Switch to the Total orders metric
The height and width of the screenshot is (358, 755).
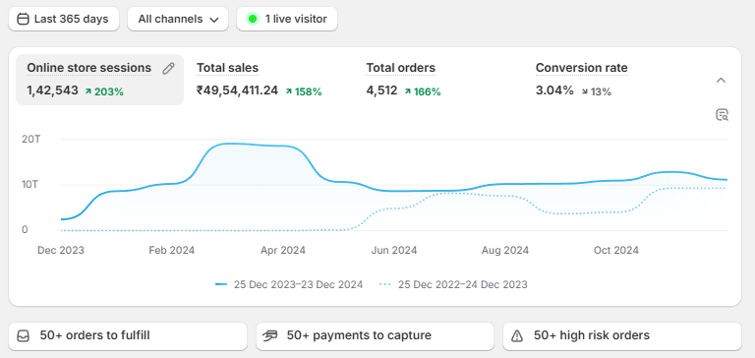click(403, 80)
